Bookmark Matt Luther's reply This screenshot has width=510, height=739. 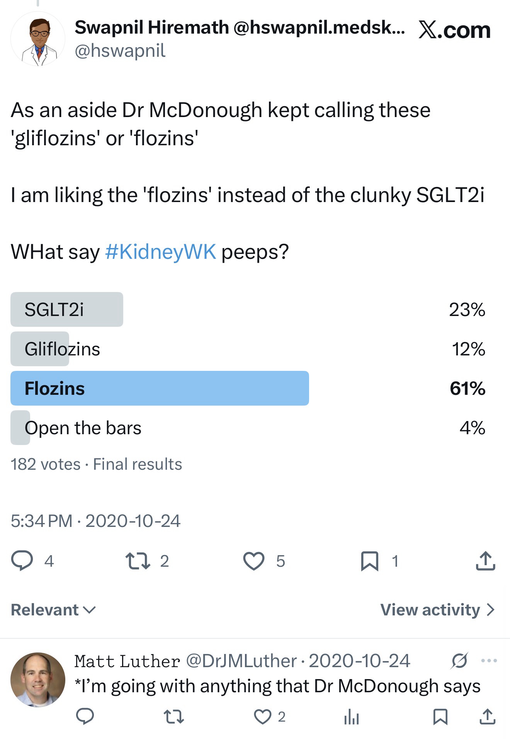click(x=440, y=717)
